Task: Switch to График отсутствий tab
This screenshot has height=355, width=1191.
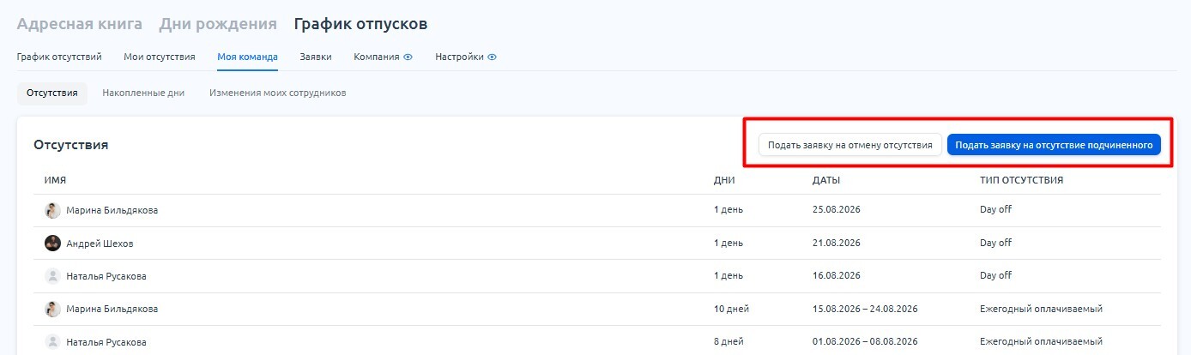Action: pos(59,57)
